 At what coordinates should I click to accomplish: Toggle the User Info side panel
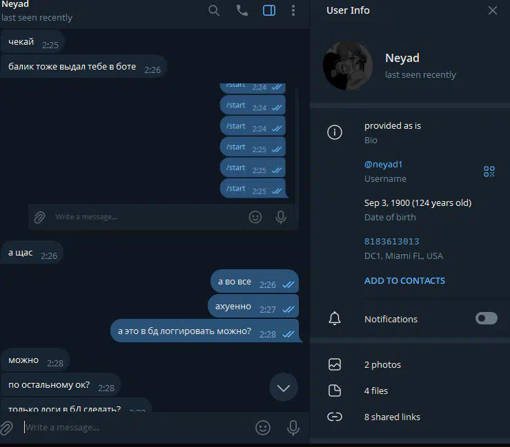[269, 11]
